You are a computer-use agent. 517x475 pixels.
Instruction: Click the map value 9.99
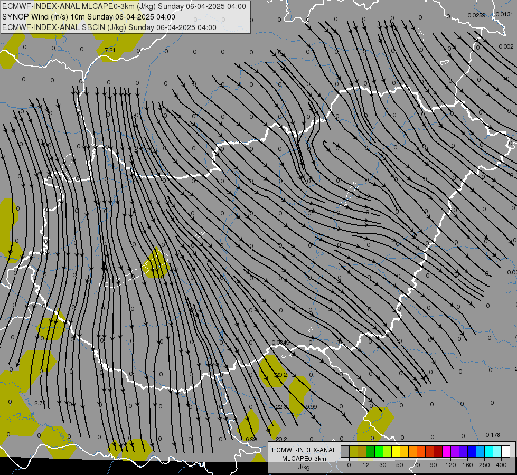pyautogui.click(x=311, y=407)
